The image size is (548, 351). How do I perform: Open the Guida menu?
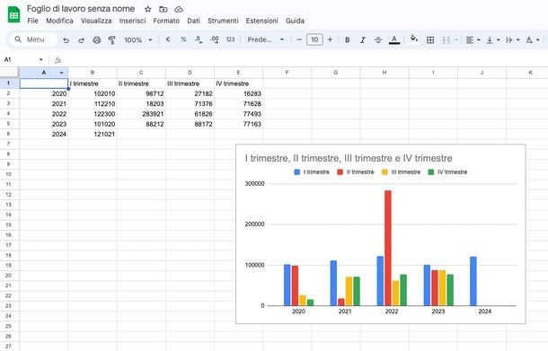[x=295, y=21]
